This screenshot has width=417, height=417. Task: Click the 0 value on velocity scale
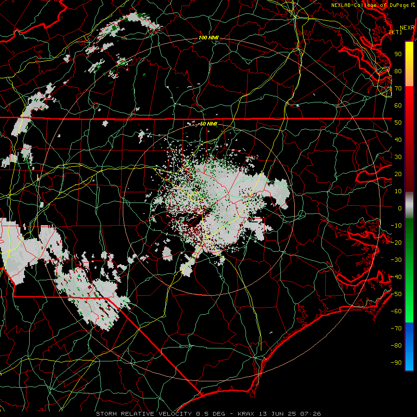(x=400, y=208)
